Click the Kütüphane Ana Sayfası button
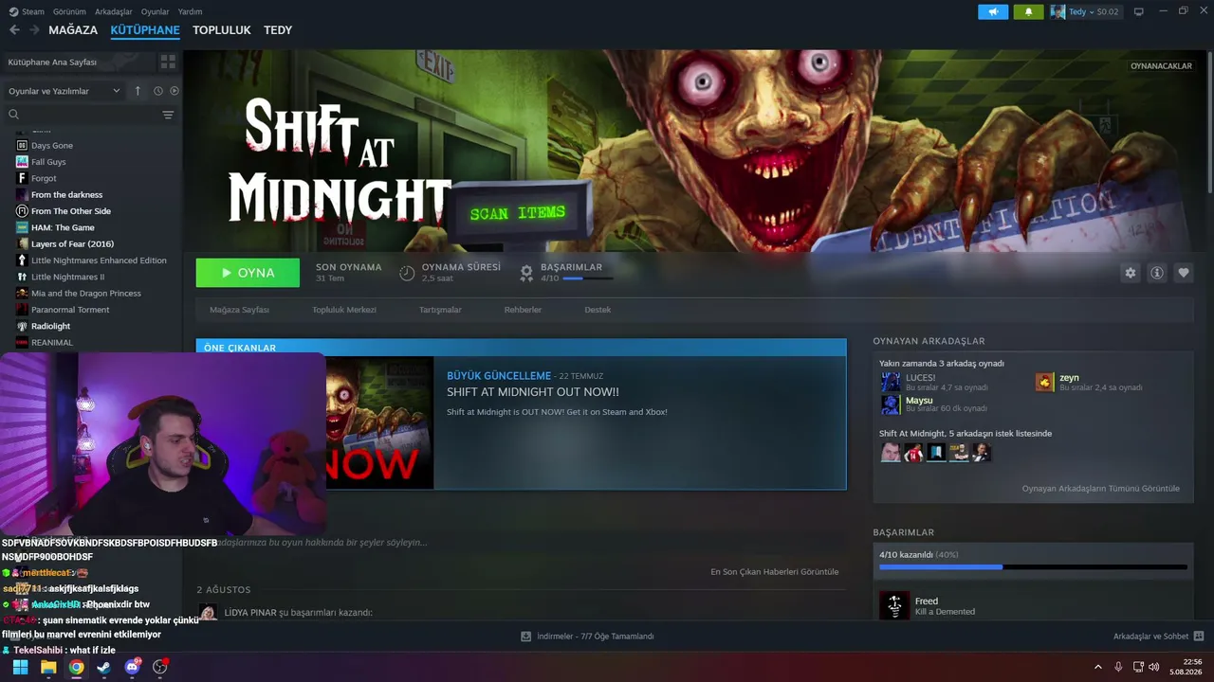This screenshot has width=1214, height=682. click(x=79, y=62)
